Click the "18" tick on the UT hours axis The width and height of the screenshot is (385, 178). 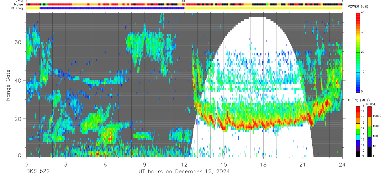(263, 164)
